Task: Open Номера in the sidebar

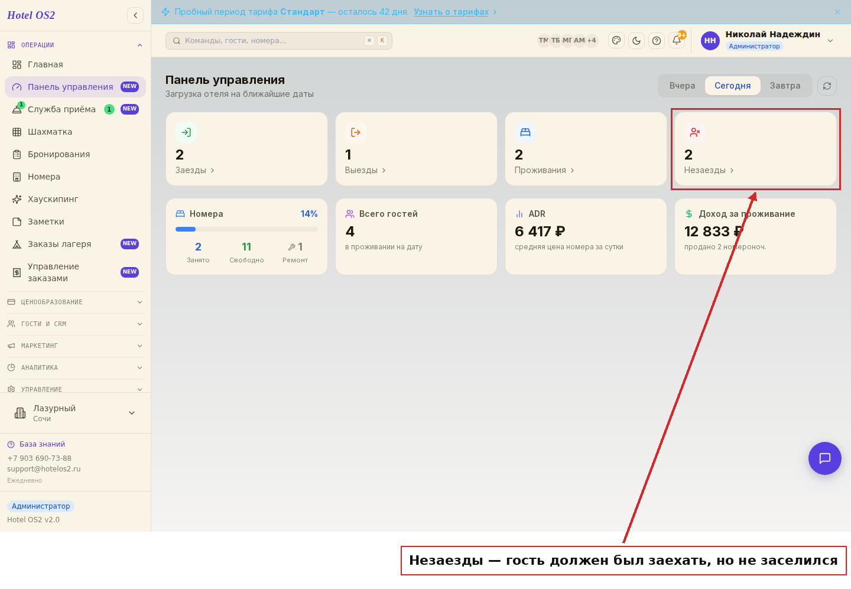Action: pyautogui.click(x=75, y=177)
